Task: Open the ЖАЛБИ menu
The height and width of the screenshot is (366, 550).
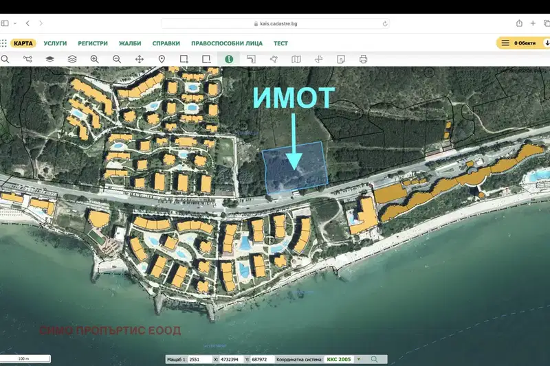Action: pos(130,43)
